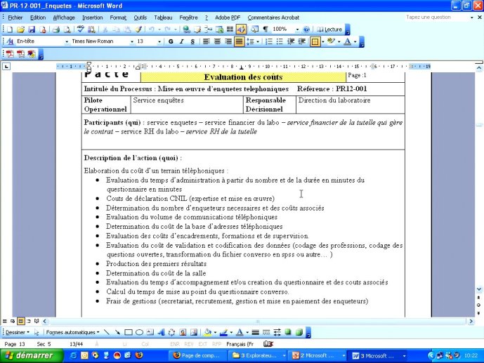Image resolution: width=484 pixels, height=363 pixels.
Task: Click the format painter brush icon
Action: tap(139, 29)
